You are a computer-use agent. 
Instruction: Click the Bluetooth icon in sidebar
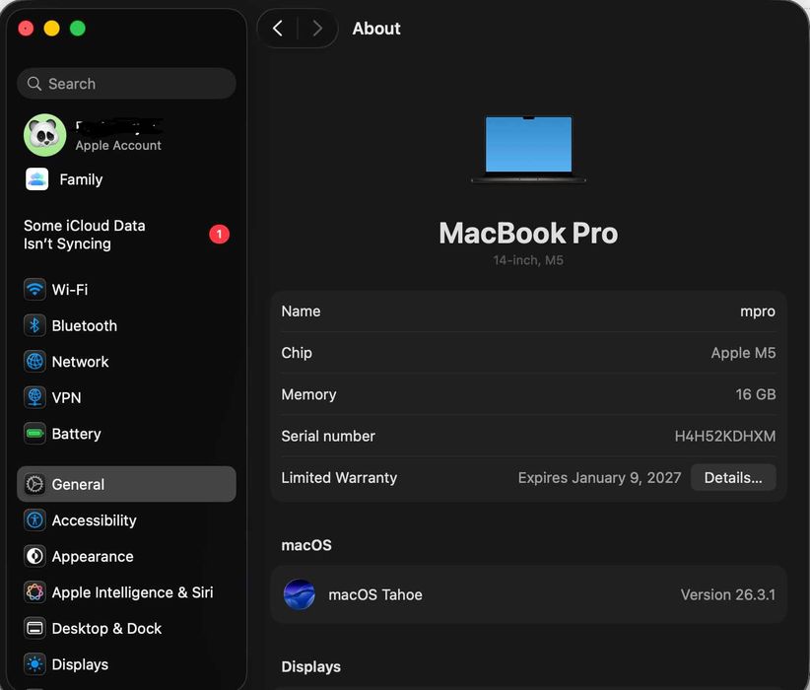34,325
